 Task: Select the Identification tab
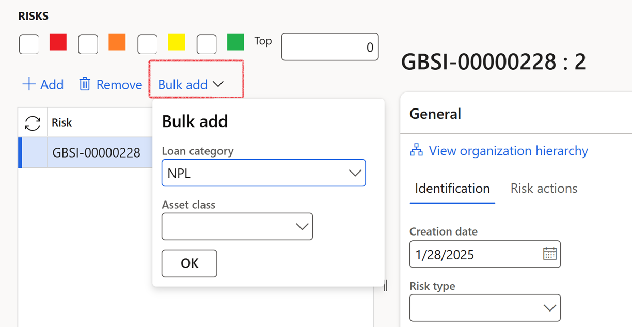(x=452, y=188)
